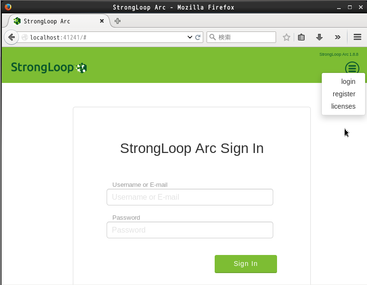Viewport: 367px width, 285px height.
Task: Choose login from the dropdown menu
Action: click(x=348, y=81)
